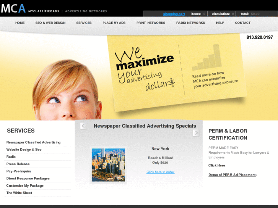This screenshot has height=208, width=278.
Task: Open Direct Response Packages link
Action: (x=28, y=179)
